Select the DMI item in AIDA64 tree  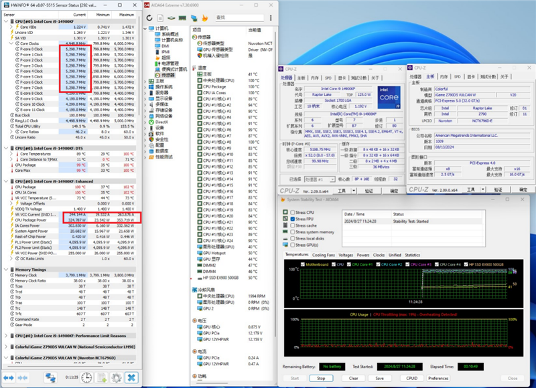pyautogui.click(x=162, y=46)
